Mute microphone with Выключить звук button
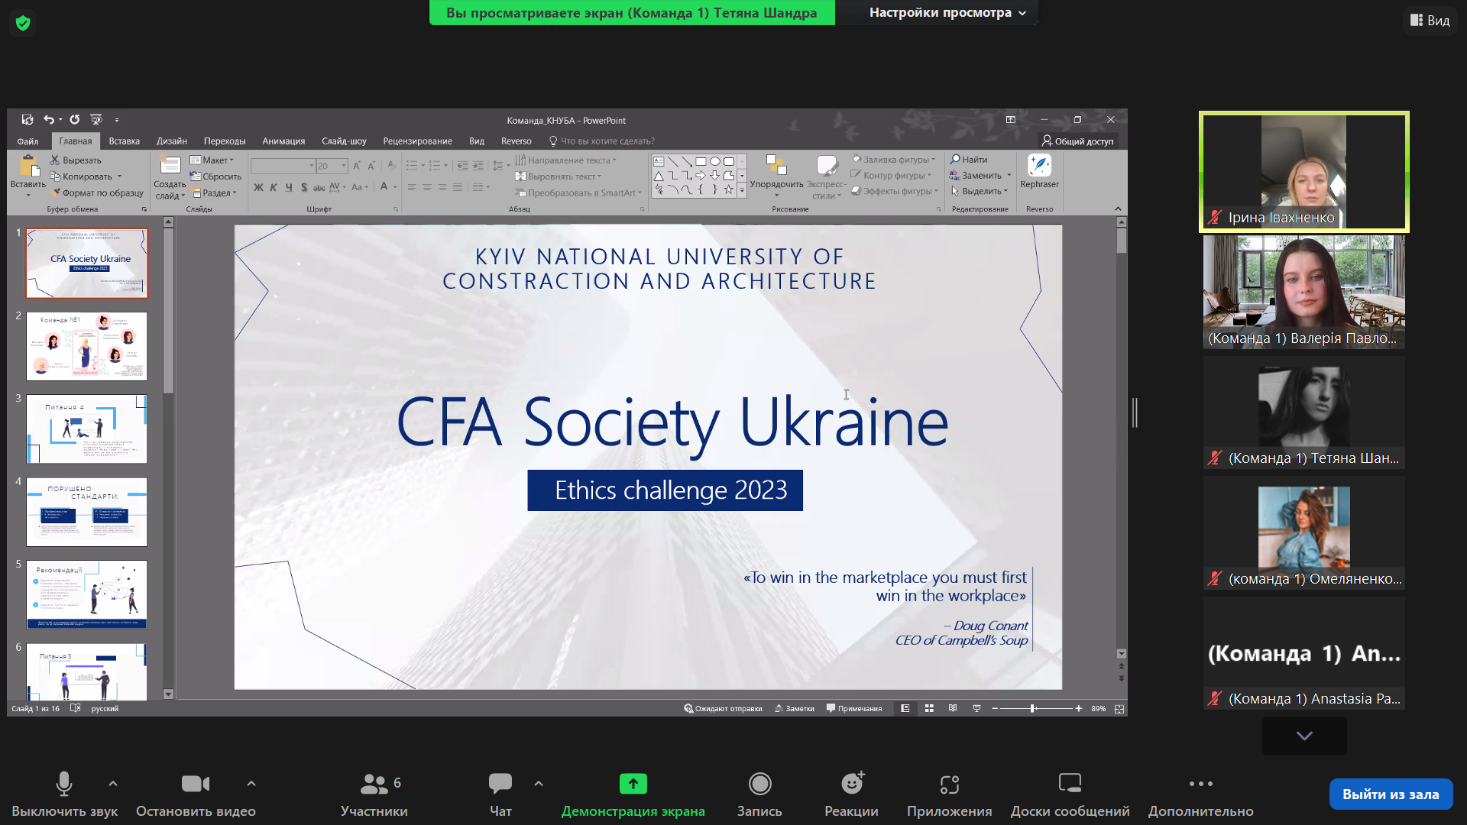The height and width of the screenshot is (825, 1467). click(x=64, y=794)
